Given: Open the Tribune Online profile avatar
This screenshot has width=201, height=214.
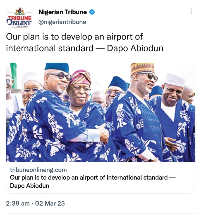Looking at the screenshot, I should point(19,18).
